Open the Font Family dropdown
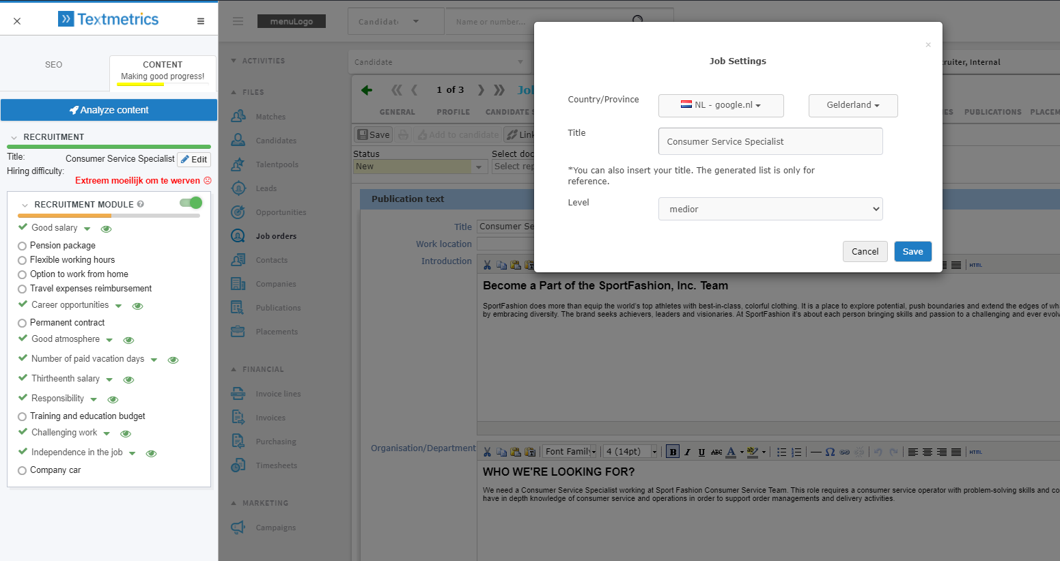1060x561 pixels. tap(570, 452)
